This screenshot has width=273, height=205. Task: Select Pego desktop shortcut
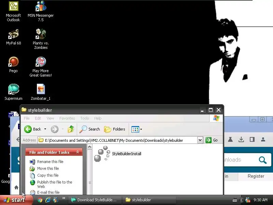(13, 65)
